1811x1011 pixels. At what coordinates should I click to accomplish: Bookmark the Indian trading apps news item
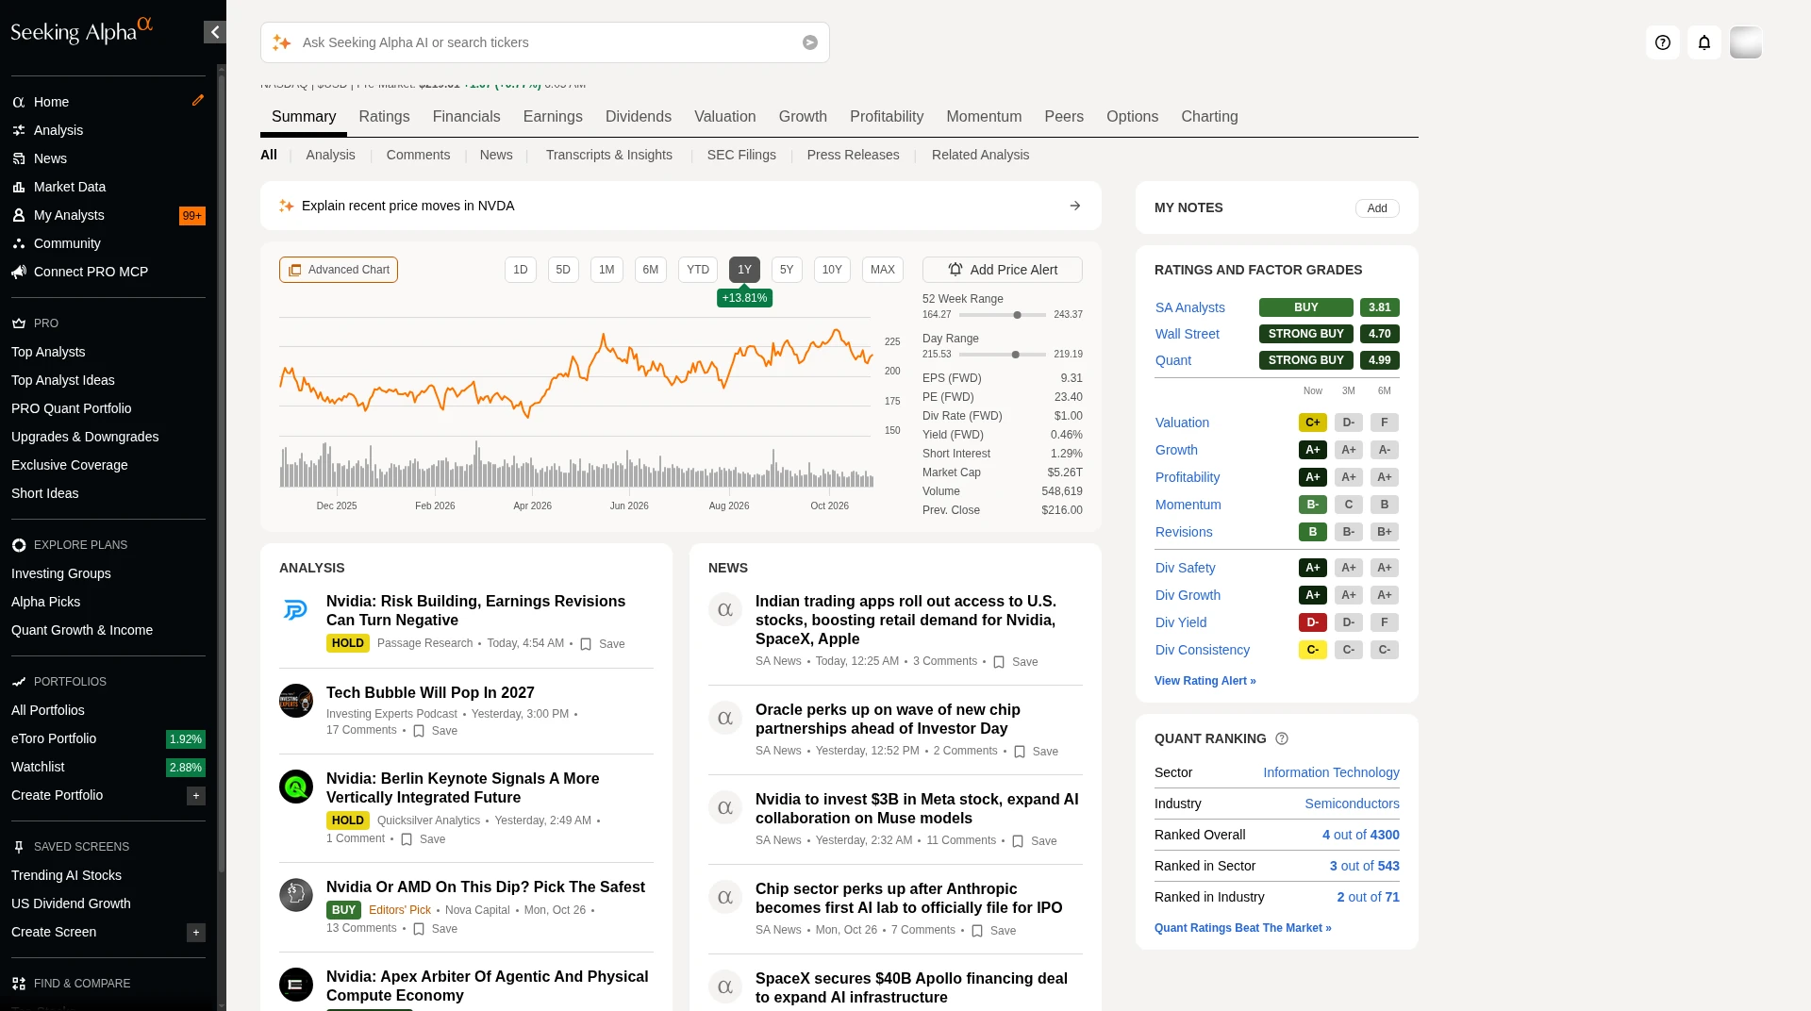click(999, 662)
